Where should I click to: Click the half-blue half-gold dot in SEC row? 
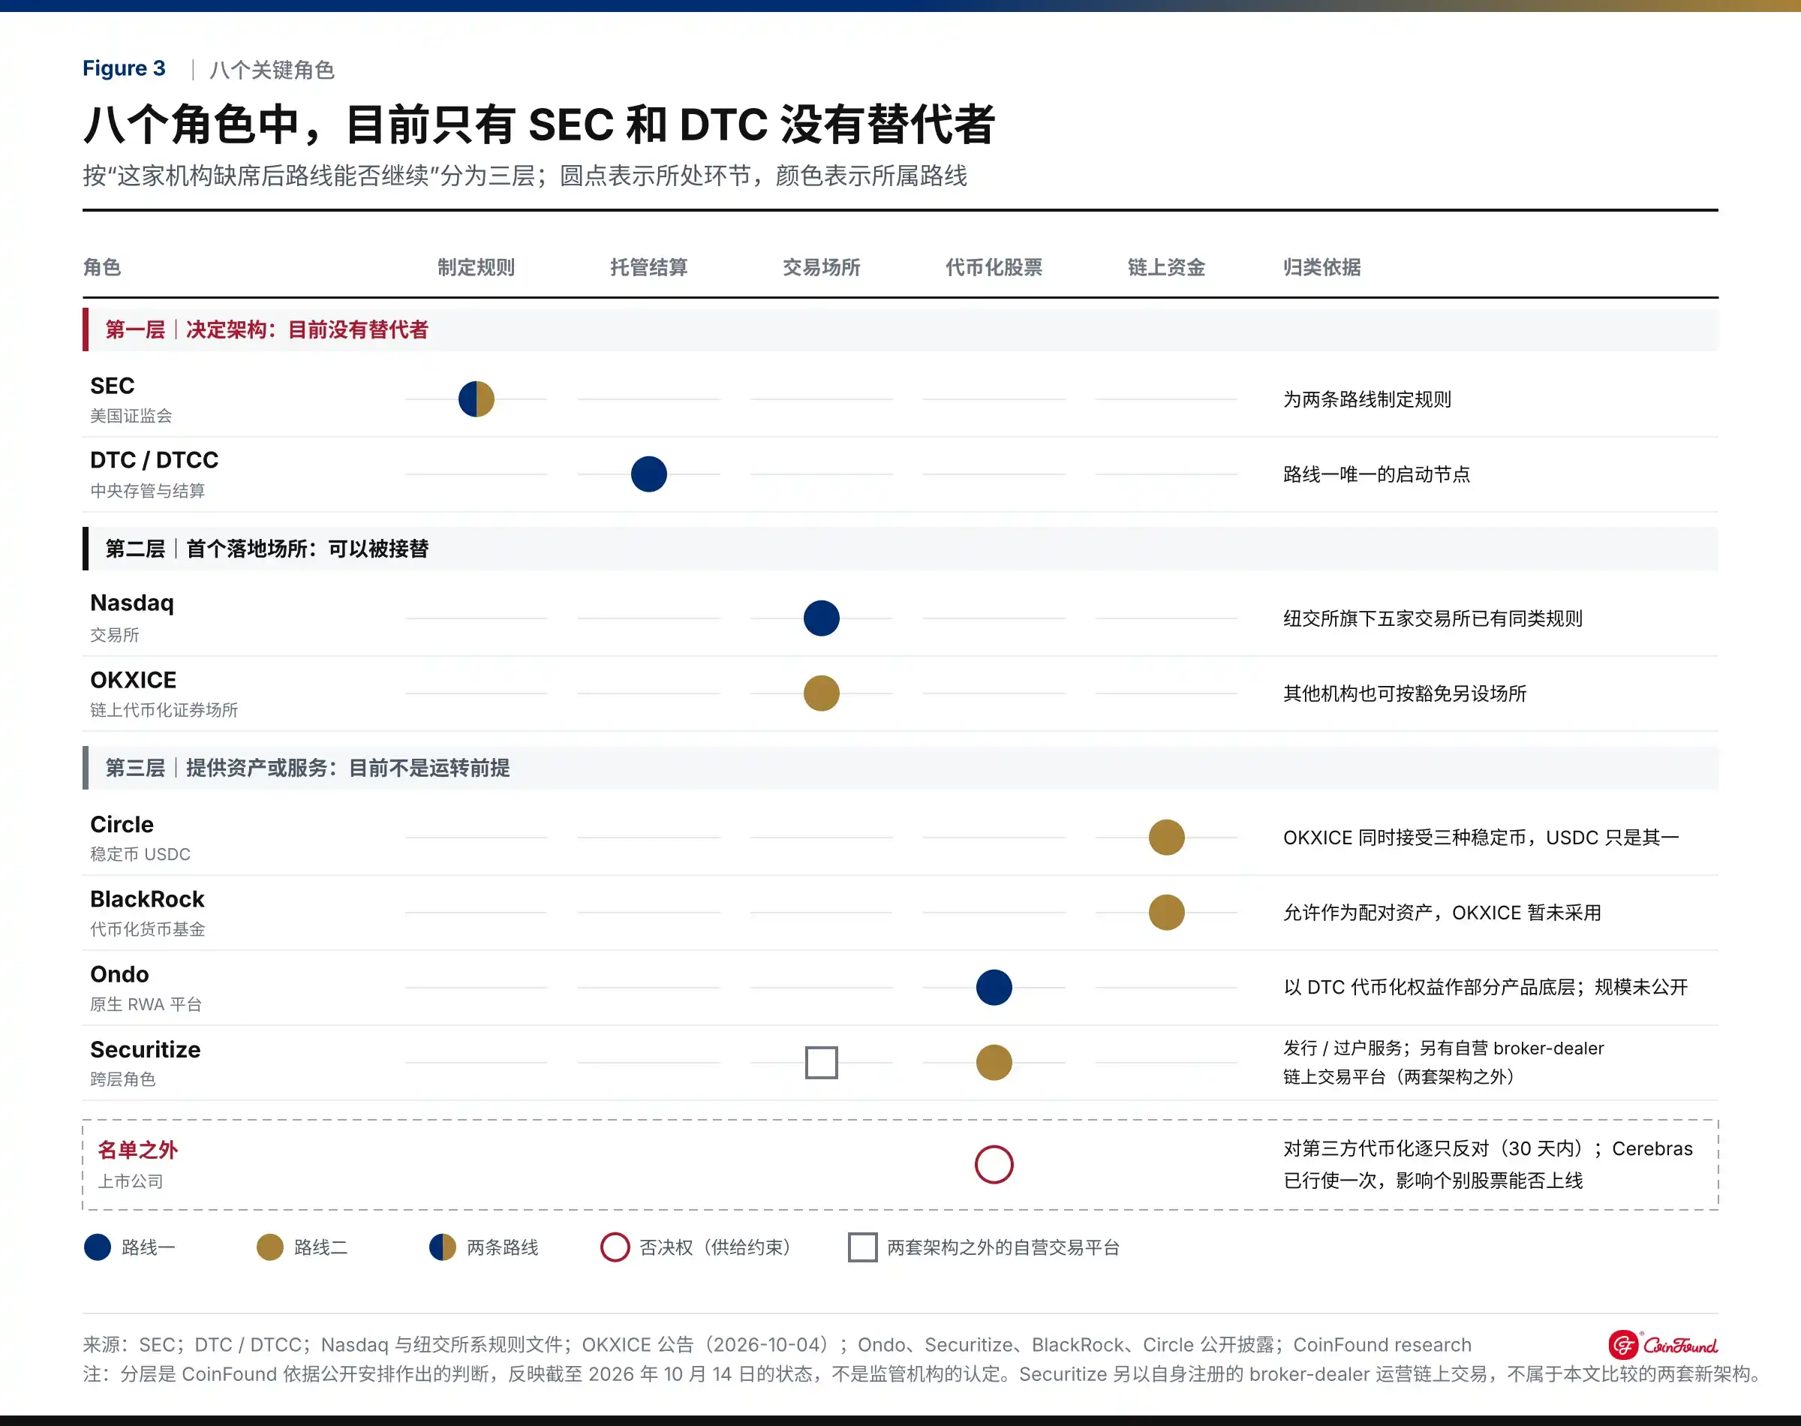tap(476, 399)
